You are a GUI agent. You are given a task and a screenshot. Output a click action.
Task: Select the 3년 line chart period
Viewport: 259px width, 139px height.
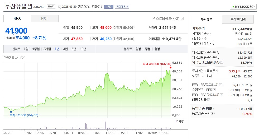pos(65,49)
